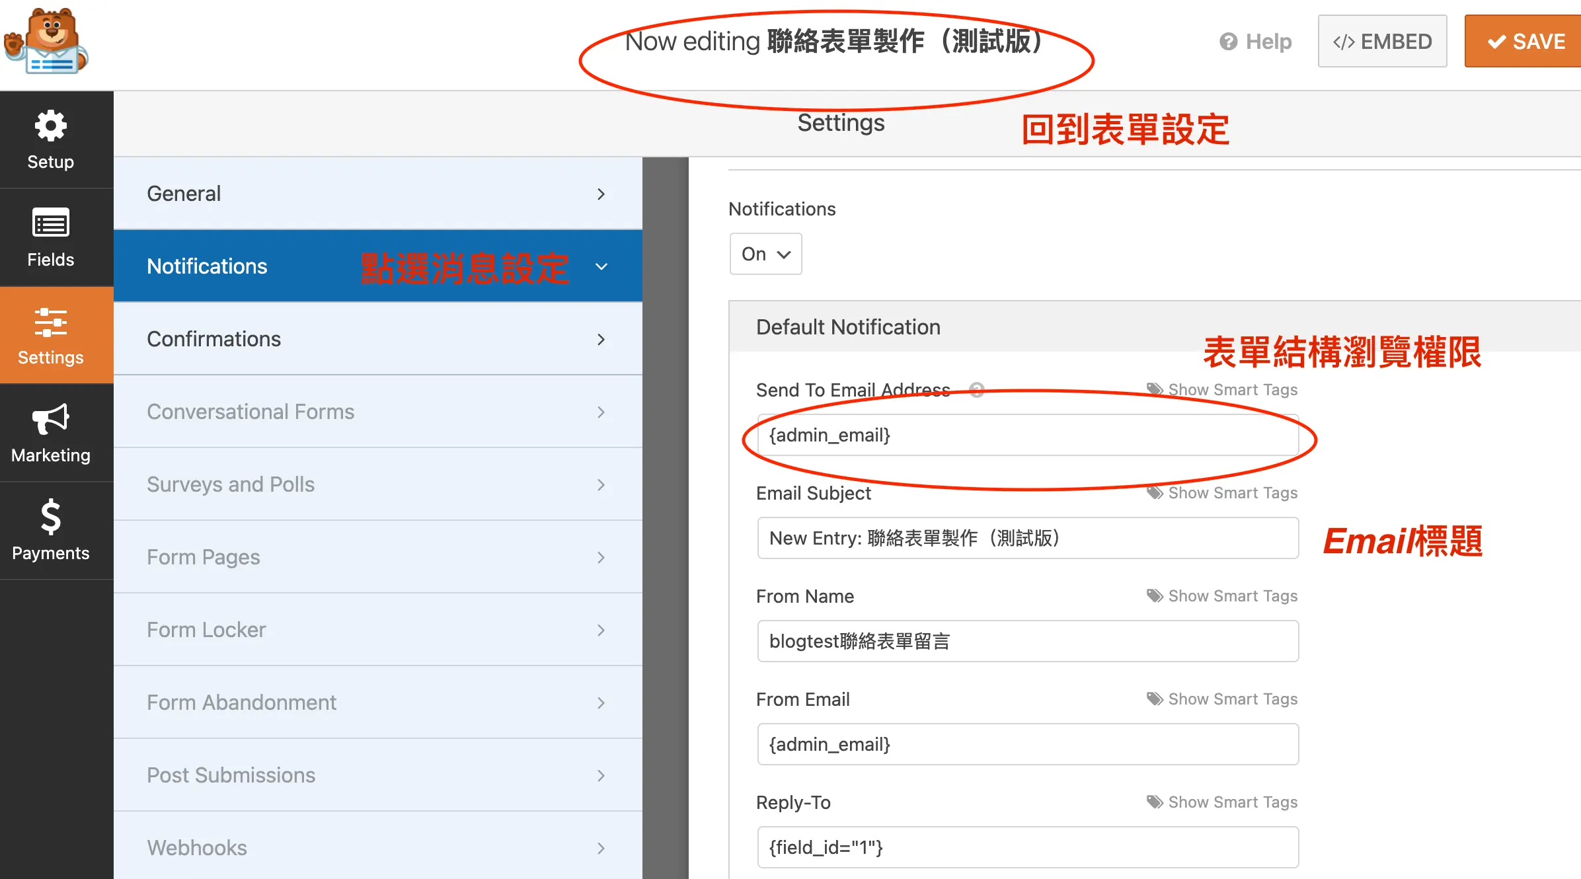This screenshot has height=879, width=1581.
Task: Click the Help question mark icon
Action: coord(1228,42)
